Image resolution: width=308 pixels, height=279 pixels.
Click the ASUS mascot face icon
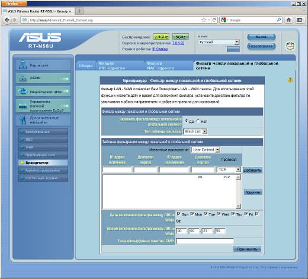tap(290, 46)
